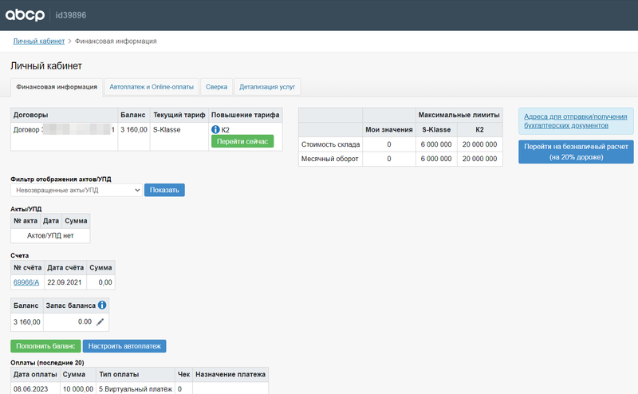638x394 pixels.
Task: Follow the Личный кабинет breadcrumb link
Action: coord(38,41)
